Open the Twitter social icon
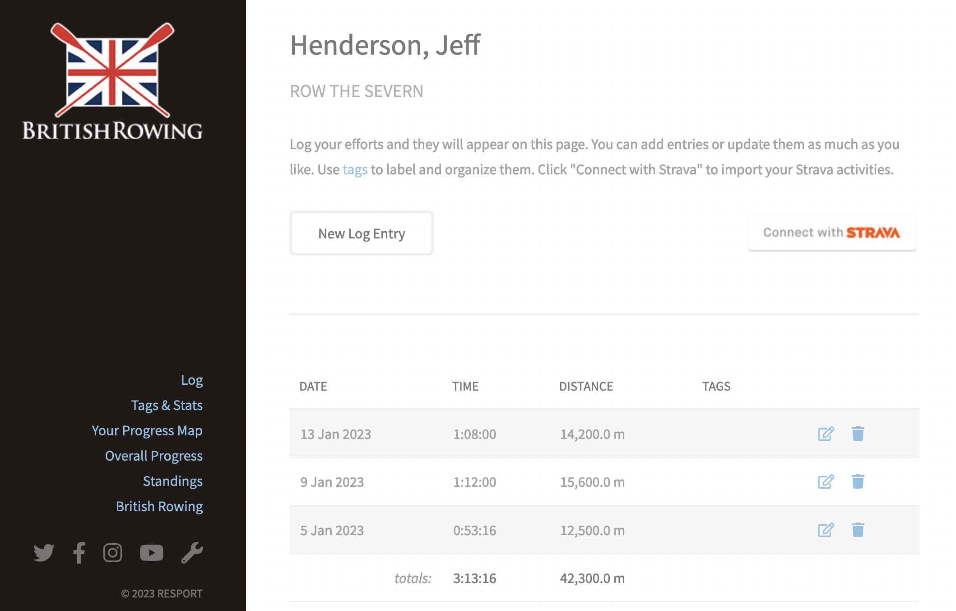 pos(44,553)
